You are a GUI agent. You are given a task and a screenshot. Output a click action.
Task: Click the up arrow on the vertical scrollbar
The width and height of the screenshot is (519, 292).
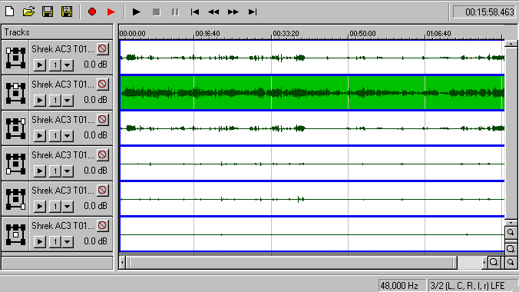(511, 44)
